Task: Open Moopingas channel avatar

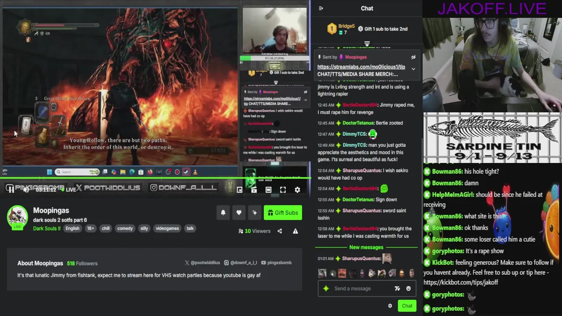Action: coord(18,216)
